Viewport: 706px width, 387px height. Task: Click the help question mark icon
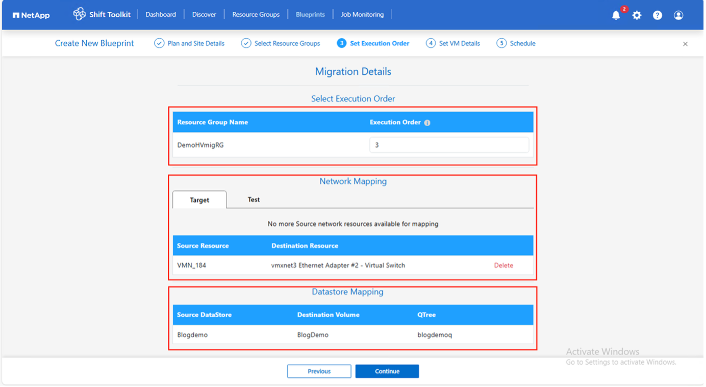[658, 15]
